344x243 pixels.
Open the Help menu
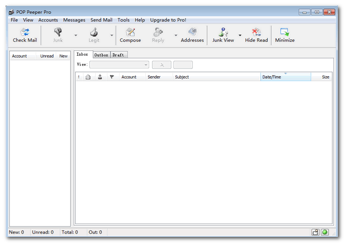pyautogui.click(x=140, y=20)
